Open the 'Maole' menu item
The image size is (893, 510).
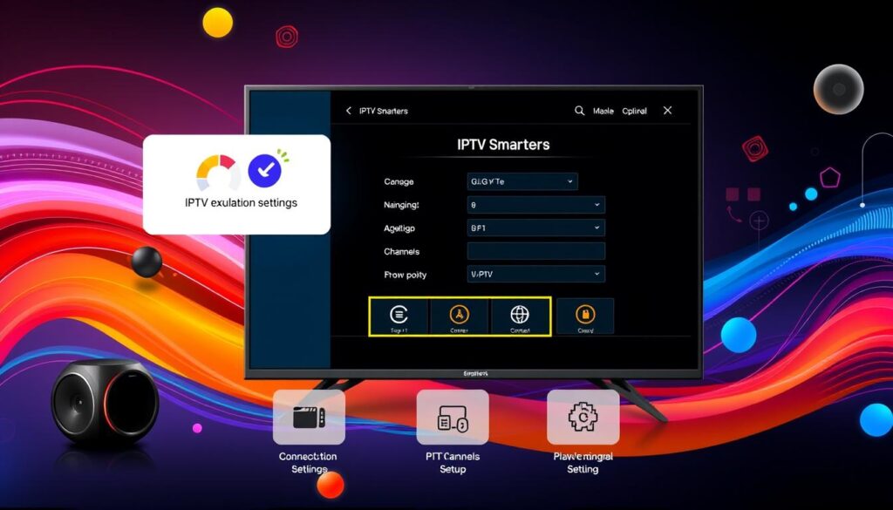(603, 111)
